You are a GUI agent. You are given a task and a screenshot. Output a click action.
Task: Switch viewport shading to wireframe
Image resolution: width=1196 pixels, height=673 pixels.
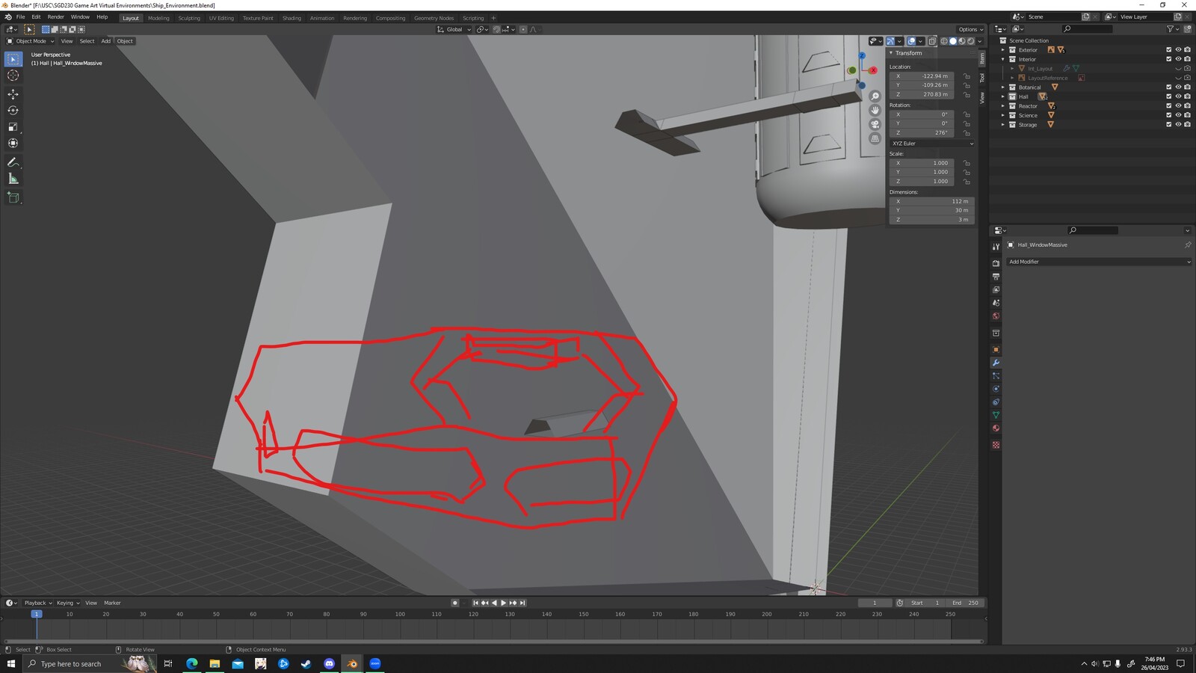pos(944,41)
